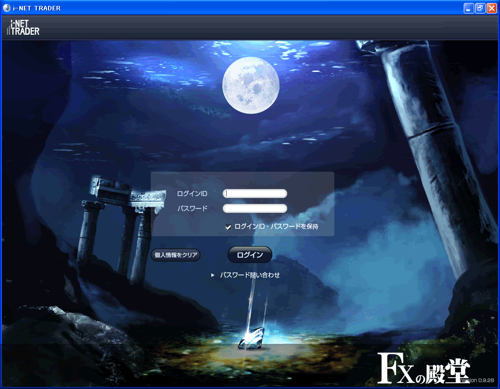500x389 pixels.
Task: Minimize the i-NET TRADER window
Action: (x=468, y=8)
